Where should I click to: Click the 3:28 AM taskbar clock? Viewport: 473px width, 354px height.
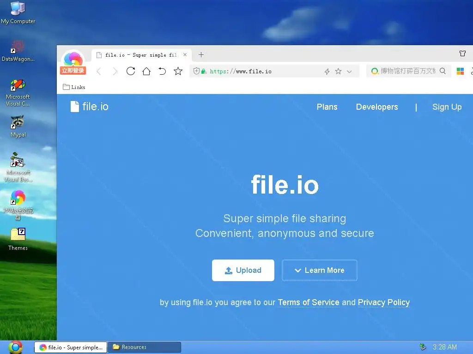coord(445,347)
